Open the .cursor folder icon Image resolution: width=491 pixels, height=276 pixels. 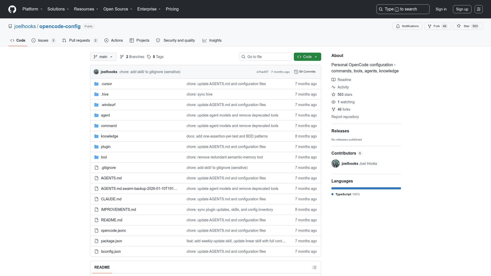coord(96,84)
